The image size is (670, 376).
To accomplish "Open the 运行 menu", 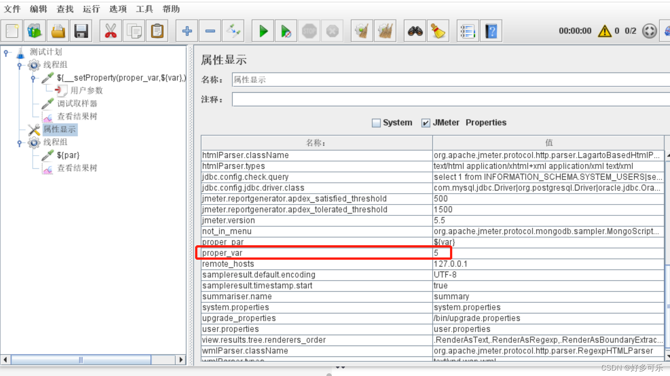I will pos(91,9).
